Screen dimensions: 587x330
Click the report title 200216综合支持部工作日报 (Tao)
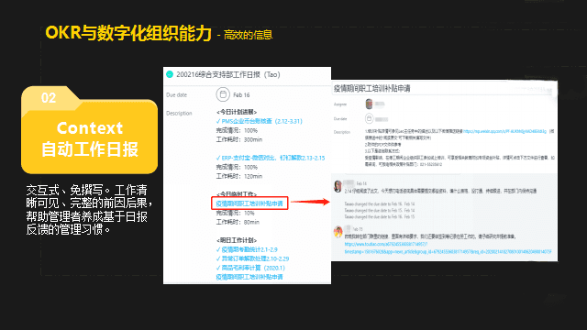coord(228,74)
